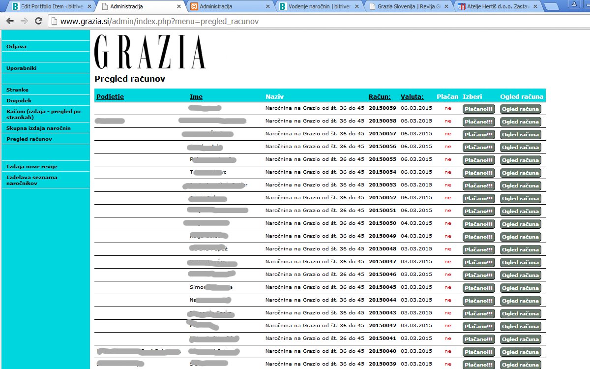Mark invoice 20150048 as 'Plačano!!!'
Screen dimensions: 590x369
(x=479, y=249)
